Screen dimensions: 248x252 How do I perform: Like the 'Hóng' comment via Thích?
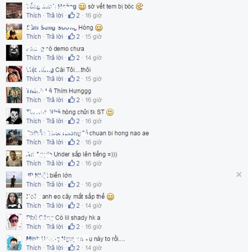click(x=34, y=36)
